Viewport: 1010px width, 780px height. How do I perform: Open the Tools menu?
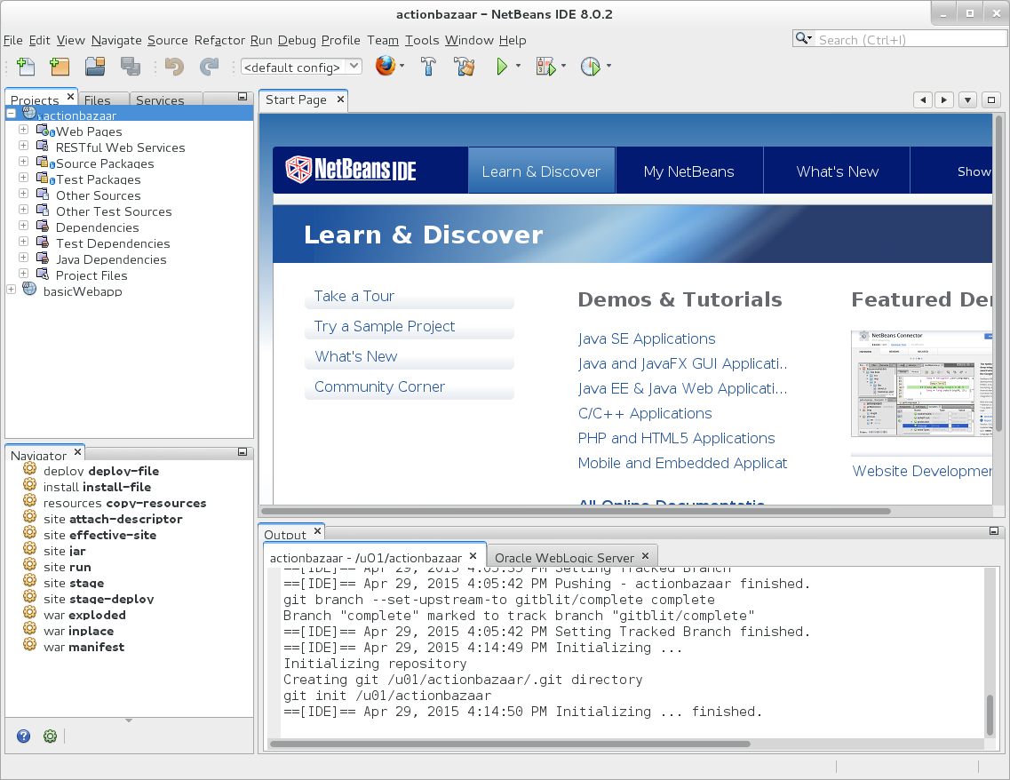tap(422, 40)
